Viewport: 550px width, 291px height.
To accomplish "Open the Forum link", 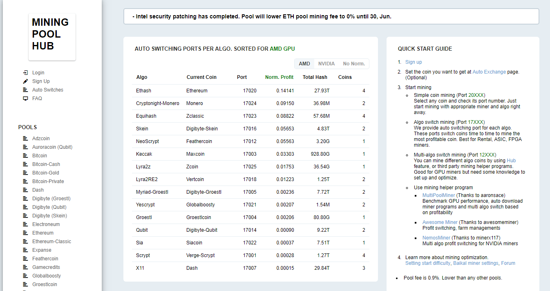I will click(x=508, y=263).
